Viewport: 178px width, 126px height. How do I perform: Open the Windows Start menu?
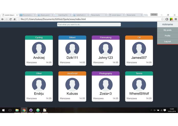pos(3,110)
